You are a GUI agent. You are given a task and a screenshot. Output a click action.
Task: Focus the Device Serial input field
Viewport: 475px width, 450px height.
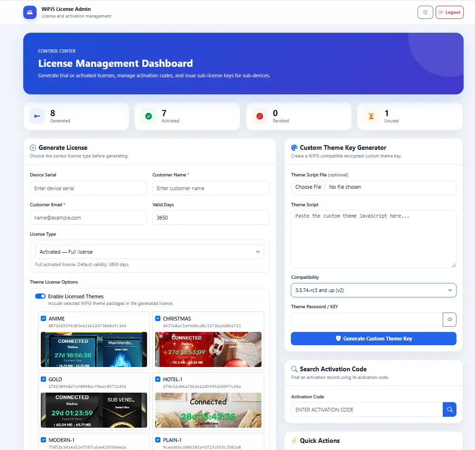pyautogui.click(x=88, y=188)
